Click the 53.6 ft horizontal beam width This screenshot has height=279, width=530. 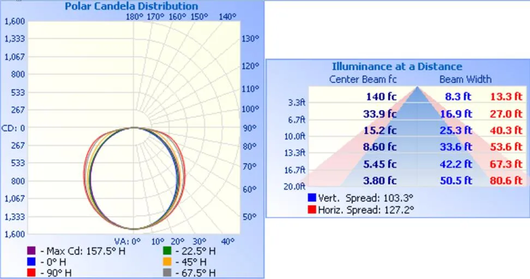click(x=507, y=147)
